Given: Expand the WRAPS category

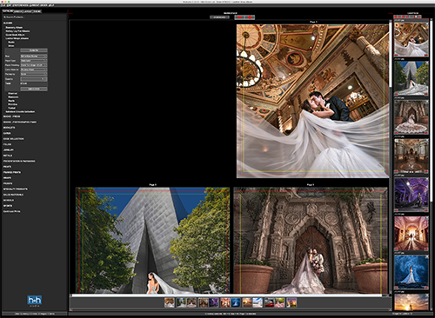Looking at the screenshot, I should pyautogui.click(x=7, y=178).
